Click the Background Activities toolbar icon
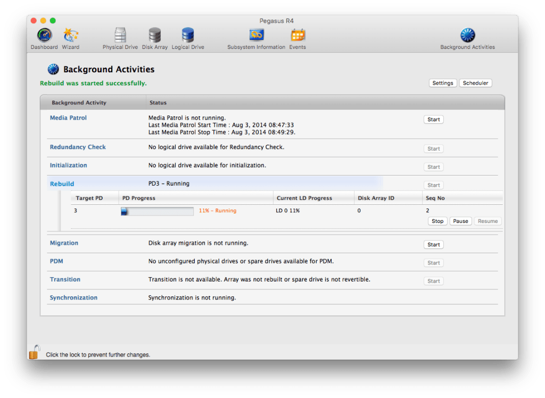This screenshot has height=398, width=545. (x=467, y=36)
